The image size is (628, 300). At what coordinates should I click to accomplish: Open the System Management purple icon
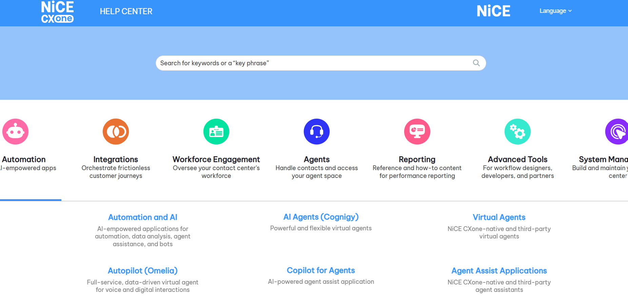tap(617, 132)
